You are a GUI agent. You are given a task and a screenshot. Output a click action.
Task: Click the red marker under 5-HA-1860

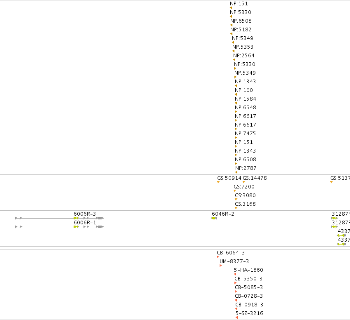(x=235, y=274)
